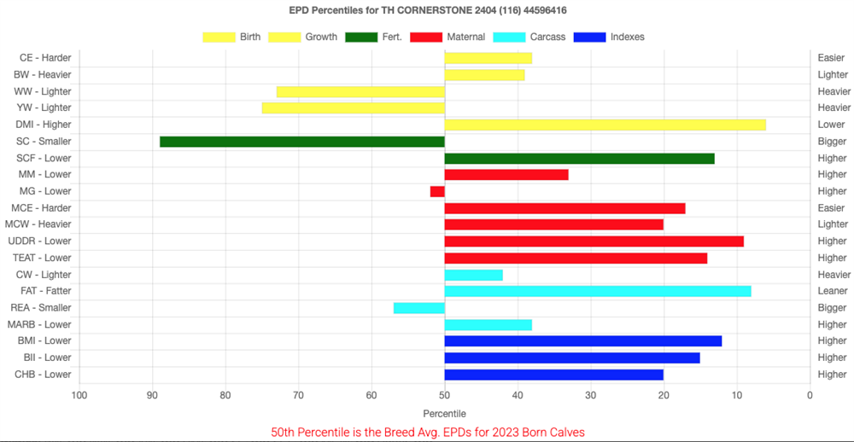Click the 'Bigger' label on the SC row

(831, 142)
